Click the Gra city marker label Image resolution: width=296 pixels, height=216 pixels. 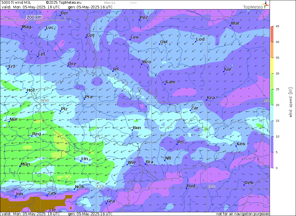click(111, 201)
